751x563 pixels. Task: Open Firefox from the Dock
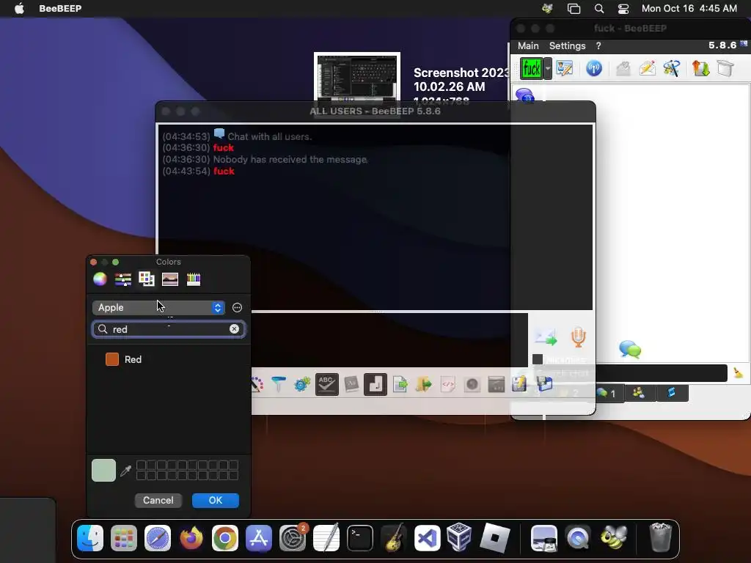[x=191, y=539]
